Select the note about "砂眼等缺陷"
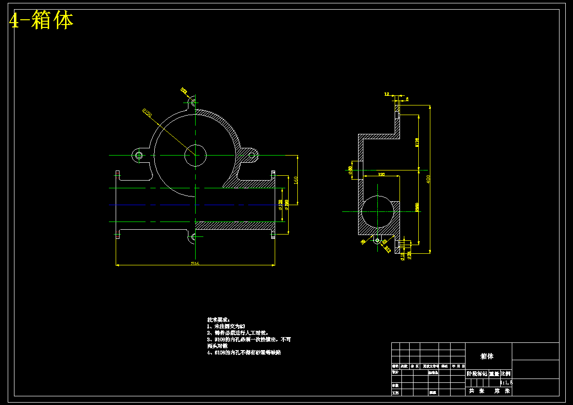The width and height of the screenshot is (573, 405). click(244, 353)
